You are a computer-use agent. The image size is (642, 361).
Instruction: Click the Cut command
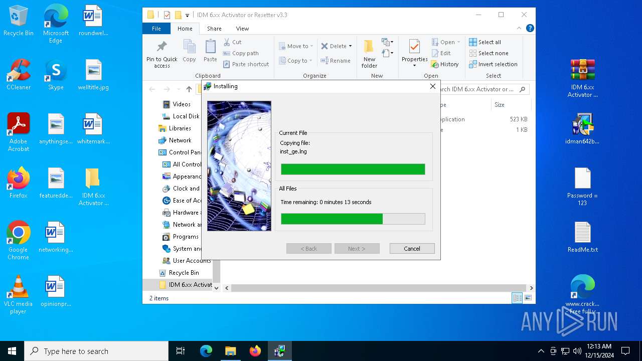(x=233, y=42)
